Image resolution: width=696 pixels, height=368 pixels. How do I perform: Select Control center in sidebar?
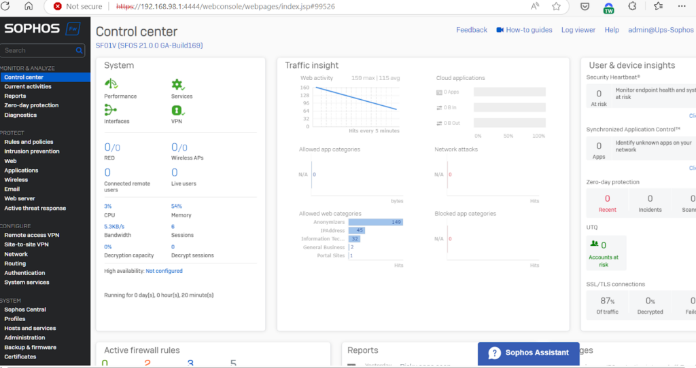46,77
